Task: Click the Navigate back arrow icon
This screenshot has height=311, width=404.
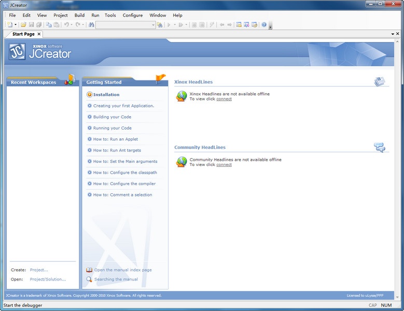Action: 222,25
